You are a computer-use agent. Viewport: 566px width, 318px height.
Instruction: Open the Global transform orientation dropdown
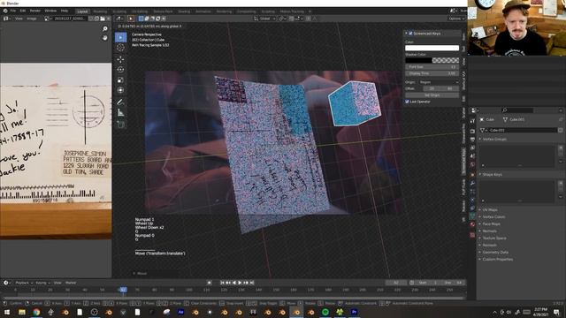265,19
